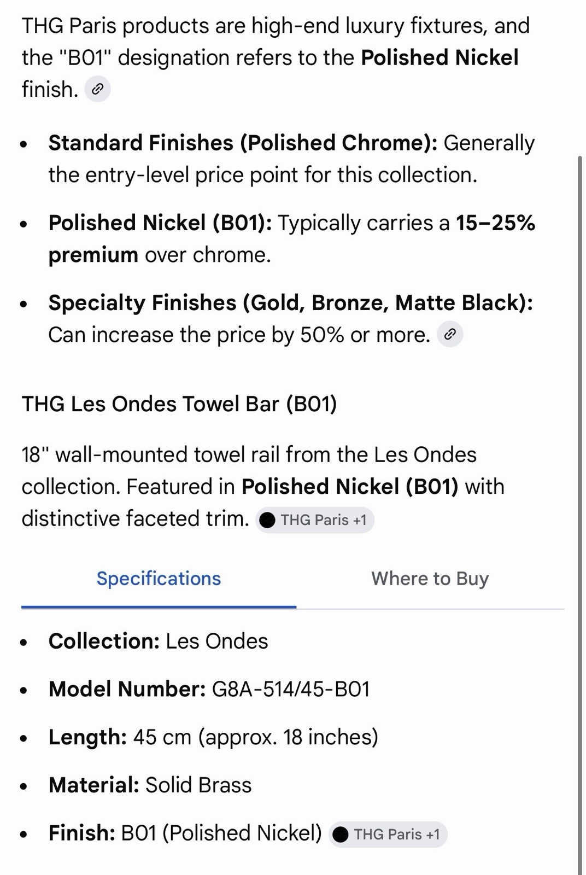Click the Collection: Les Ondes specification
This screenshot has width=586, height=875.
[159, 641]
